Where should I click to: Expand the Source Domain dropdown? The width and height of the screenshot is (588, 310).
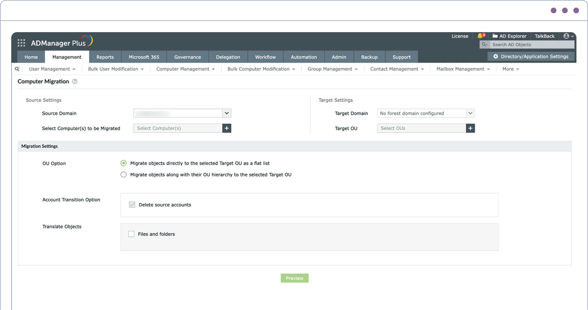[x=226, y=113]
